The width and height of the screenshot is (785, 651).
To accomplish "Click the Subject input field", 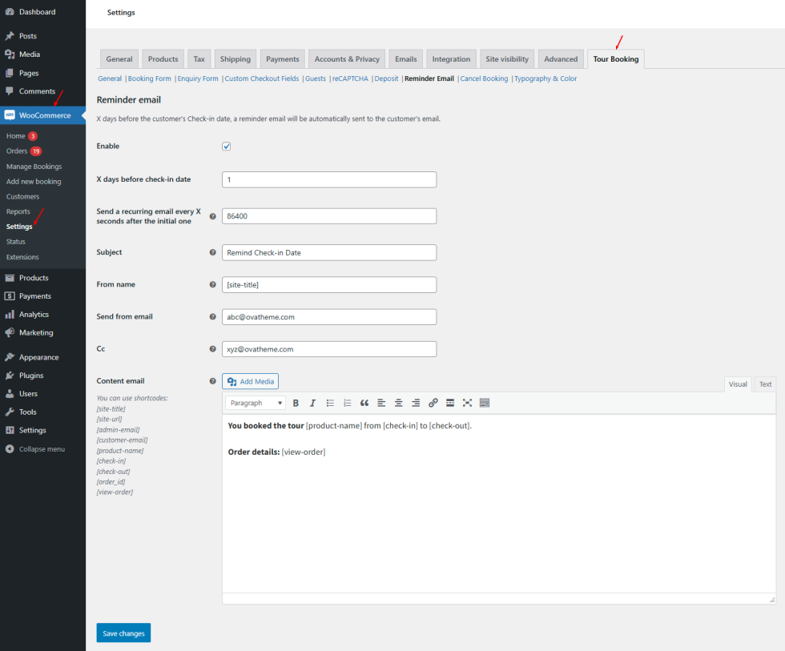I will coord(329,252).
